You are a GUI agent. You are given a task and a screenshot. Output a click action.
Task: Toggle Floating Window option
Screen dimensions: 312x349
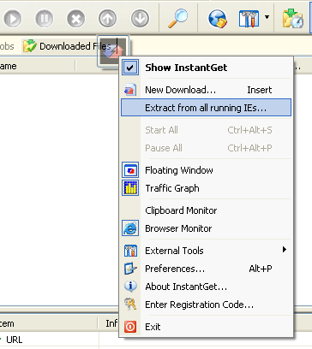click(x=206, y=170)
